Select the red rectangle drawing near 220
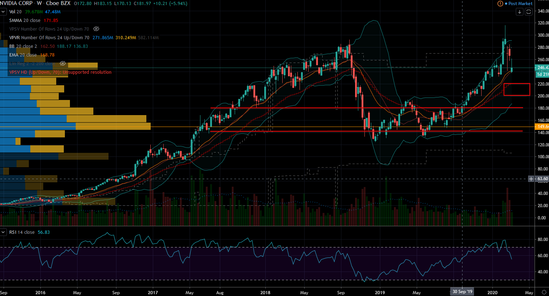Screen dimensions: 549x296 [517, 90]
